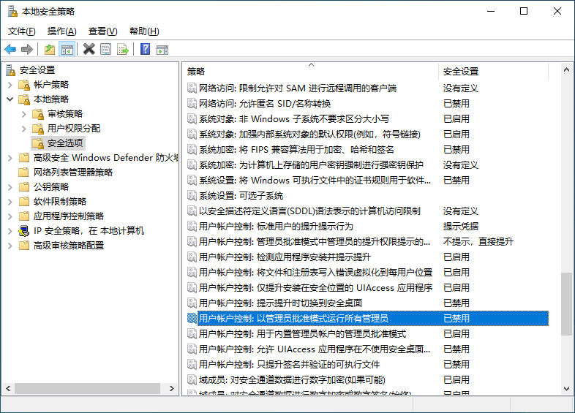Expand the 软件限制策略 tree node
Image resolution: width=575 pixels, height=413 pixels.
tap(10, 202)
